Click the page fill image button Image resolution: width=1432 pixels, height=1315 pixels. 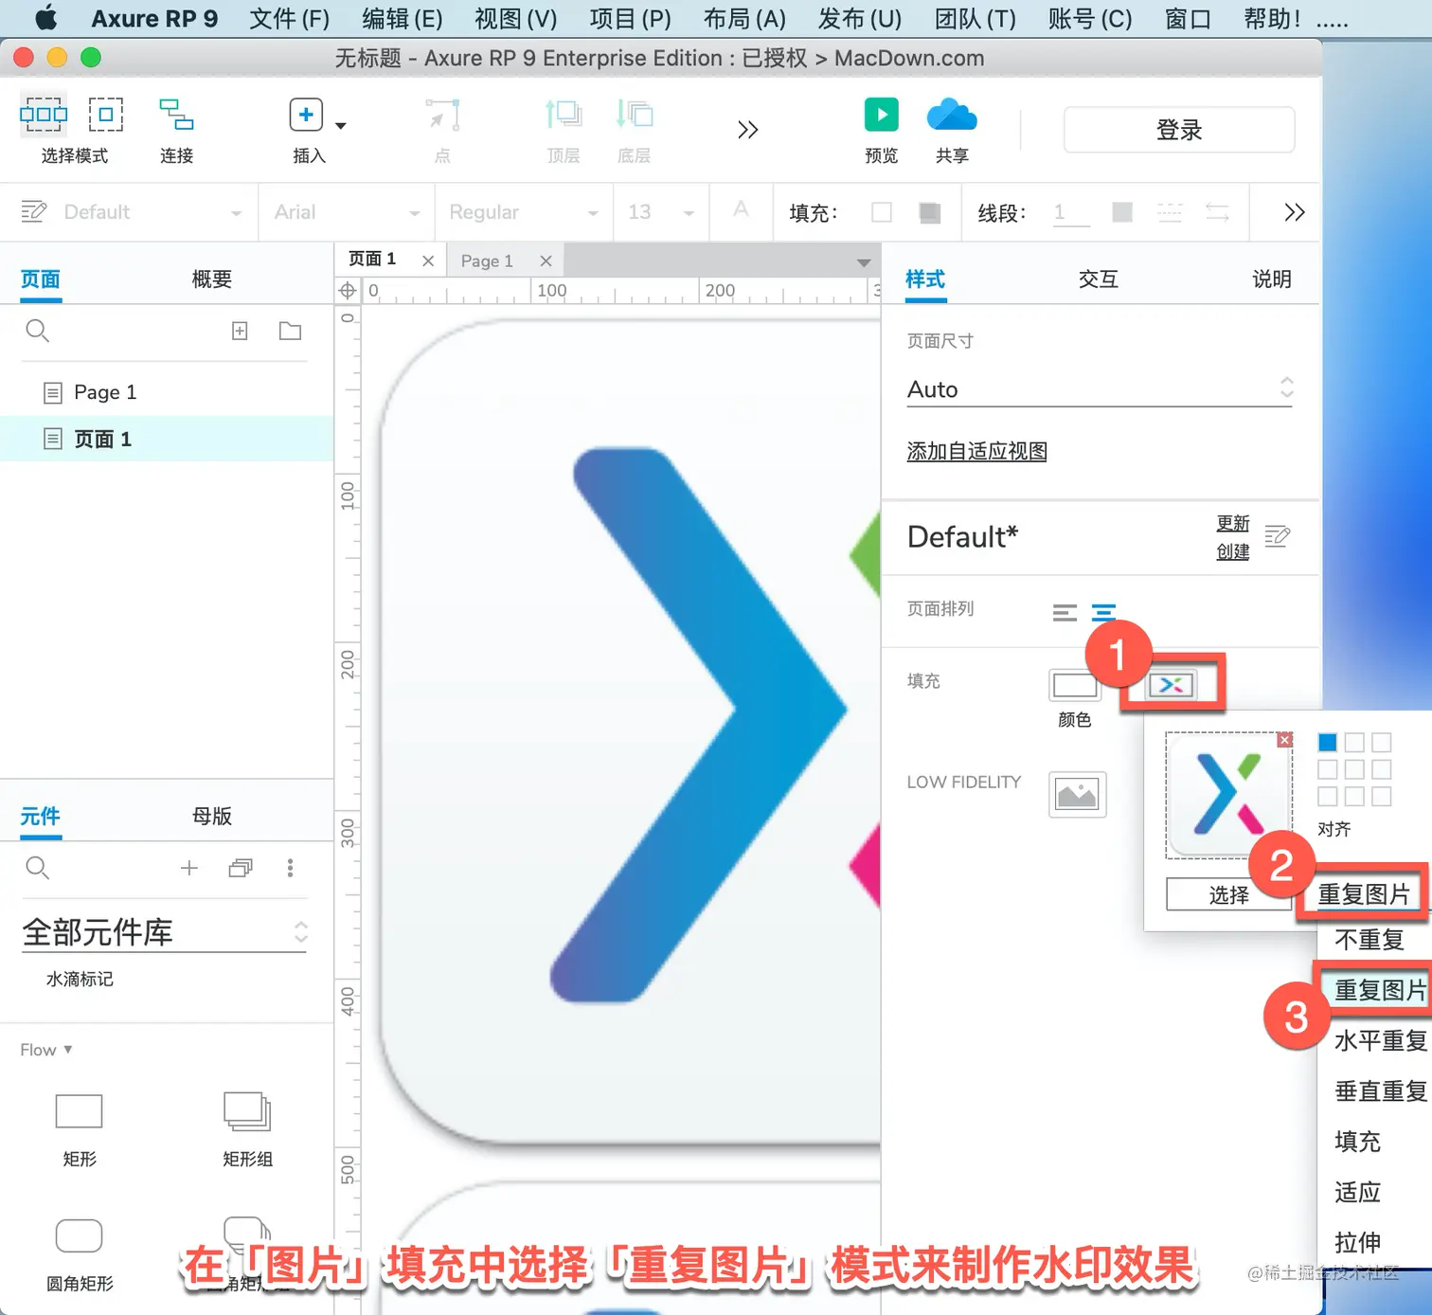pyautogui.click(x=1172, y=685)
